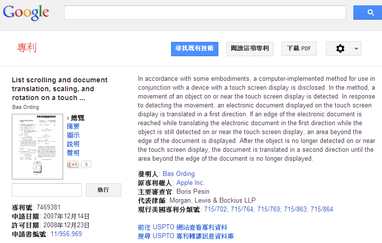Image resolution: width=382 pixels, height=243 pixels.
Task: Go to 聲明 section
Action: (x=73, y=153)
